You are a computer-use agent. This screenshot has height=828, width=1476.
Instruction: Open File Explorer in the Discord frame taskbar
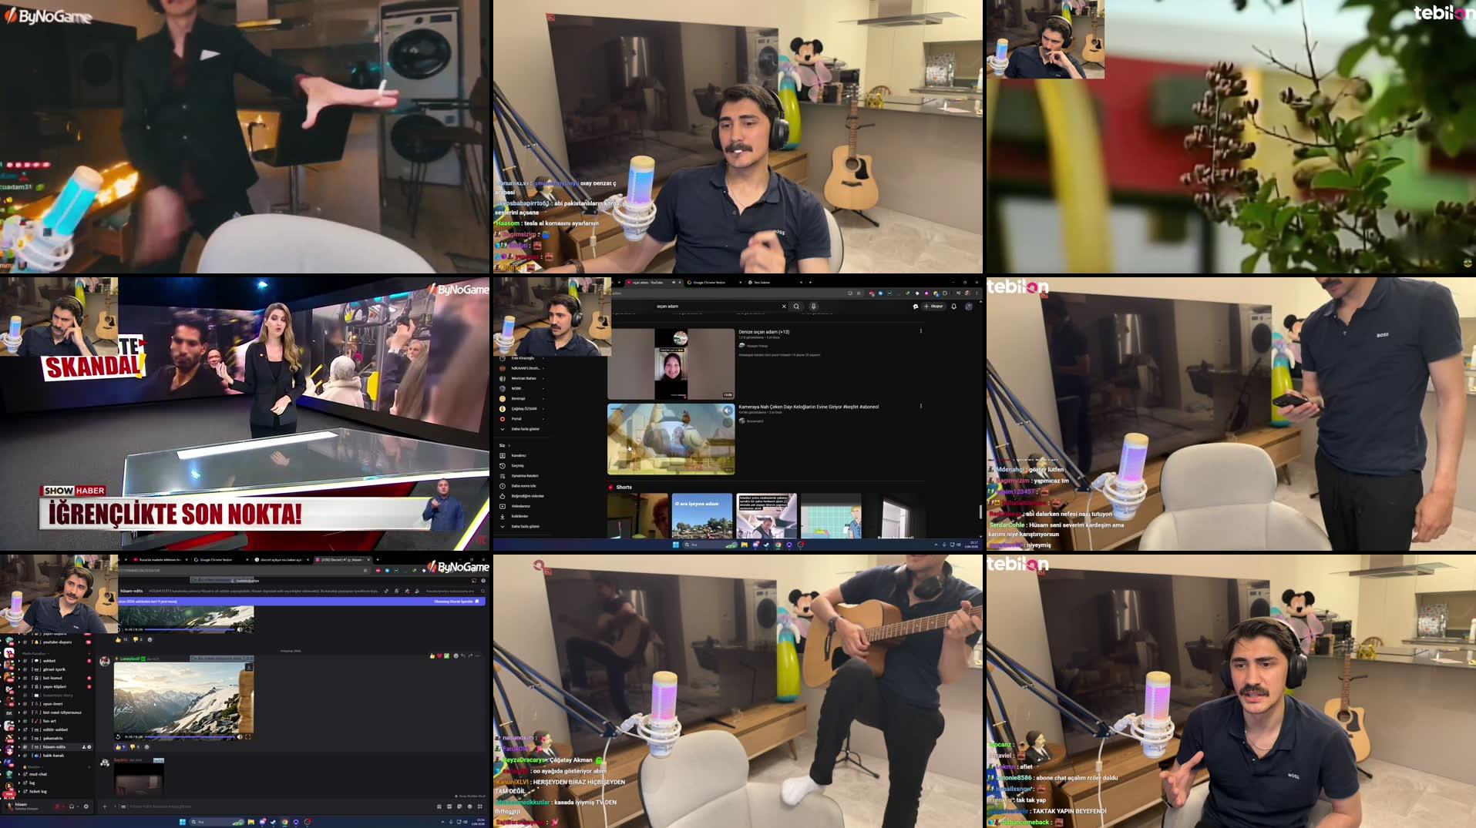pos(251,822)
